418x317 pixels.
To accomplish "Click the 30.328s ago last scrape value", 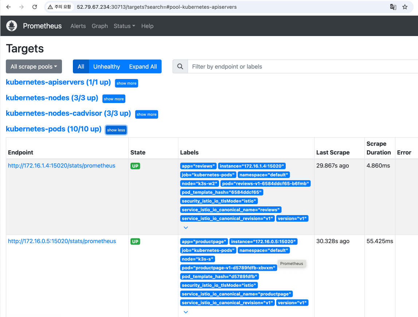I will click(333, 241).
